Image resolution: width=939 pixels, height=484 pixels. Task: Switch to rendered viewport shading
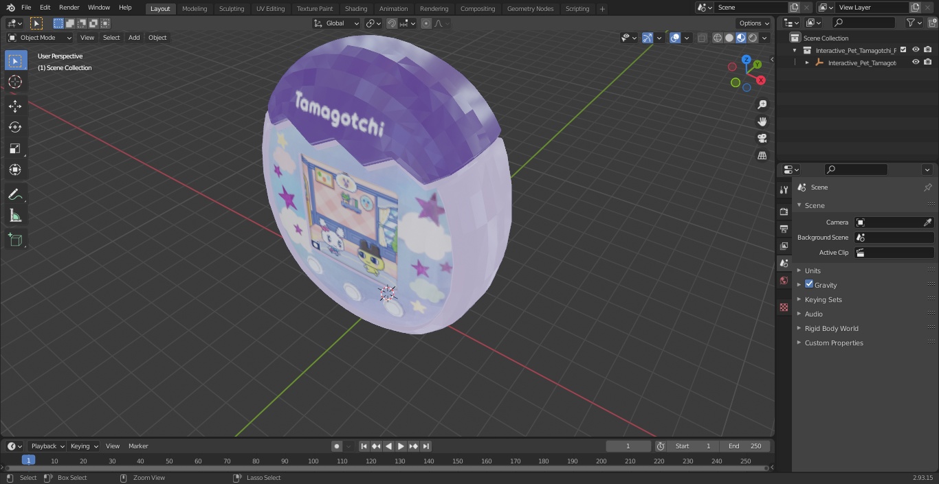(753, 38)
